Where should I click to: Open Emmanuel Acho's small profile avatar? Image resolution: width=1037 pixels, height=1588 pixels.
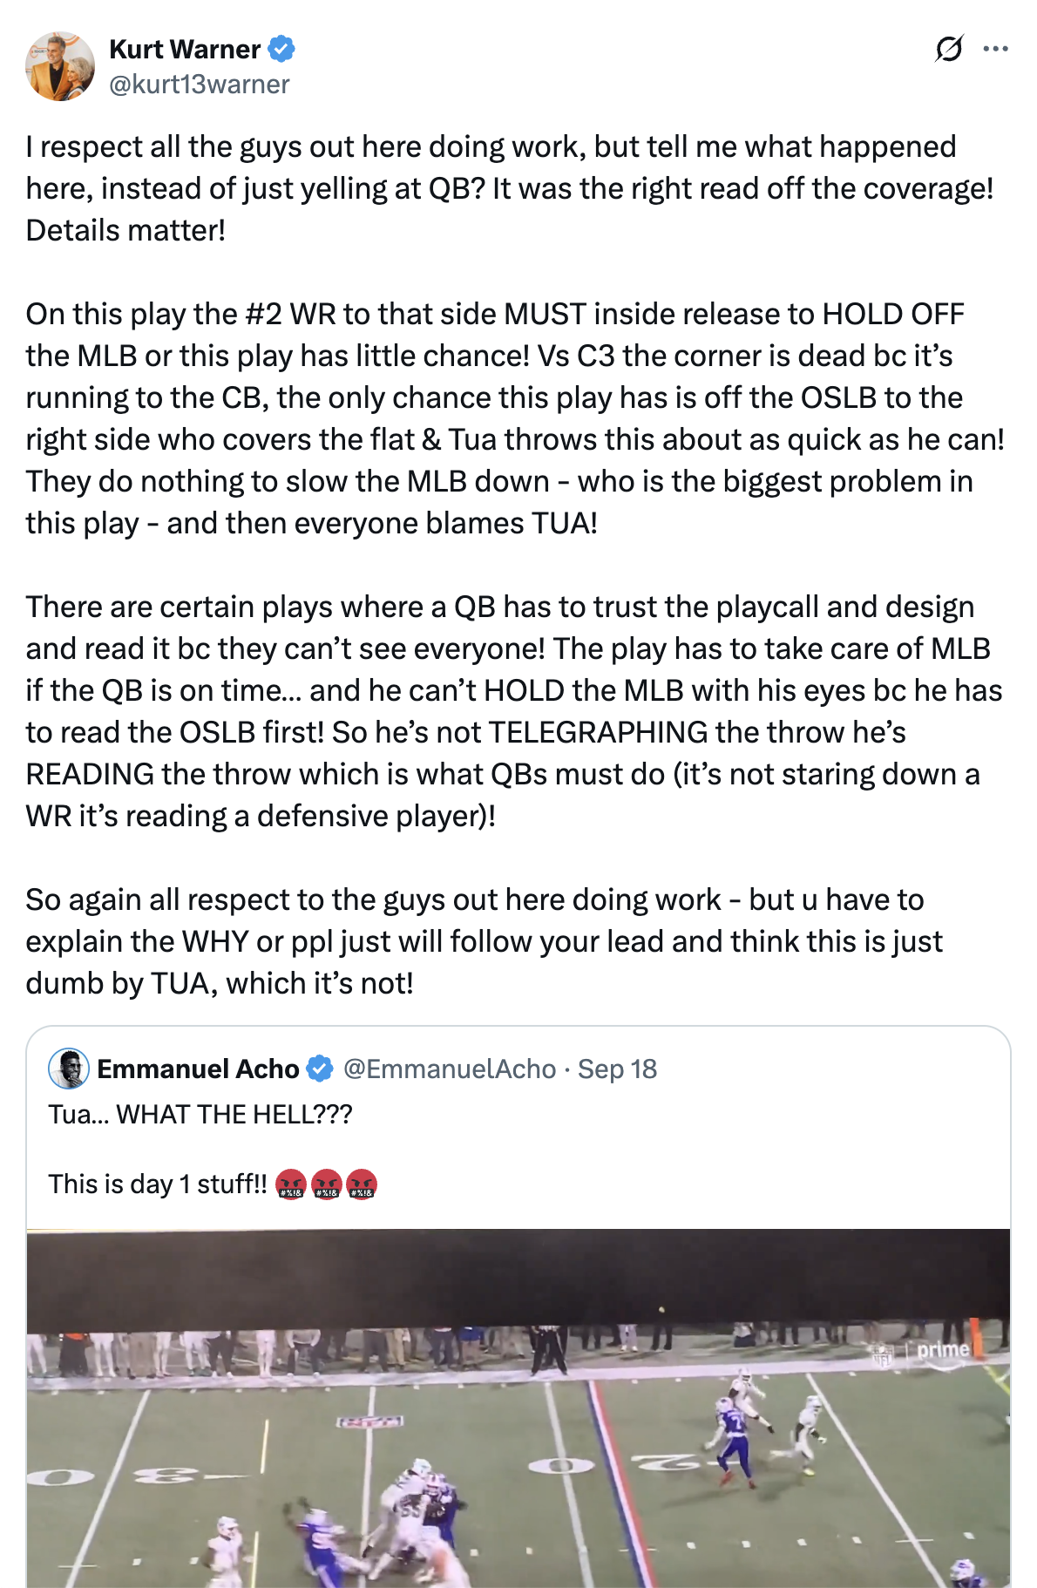click(69, 1069)
